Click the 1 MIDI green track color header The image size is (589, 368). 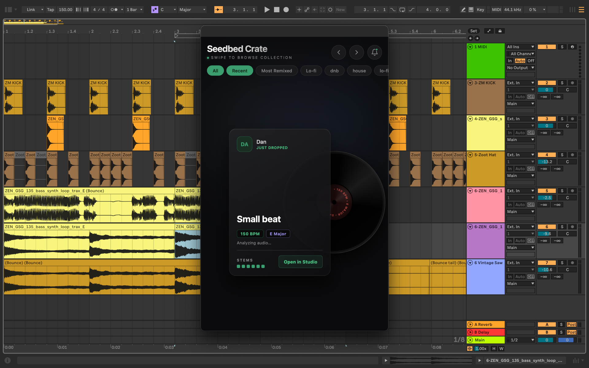[486, 61]
